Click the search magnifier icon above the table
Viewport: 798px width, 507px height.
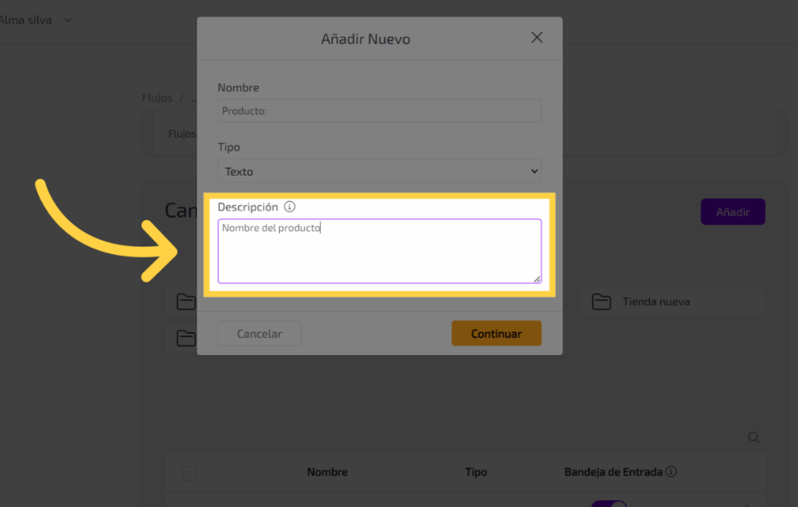(x=754, y=438)
